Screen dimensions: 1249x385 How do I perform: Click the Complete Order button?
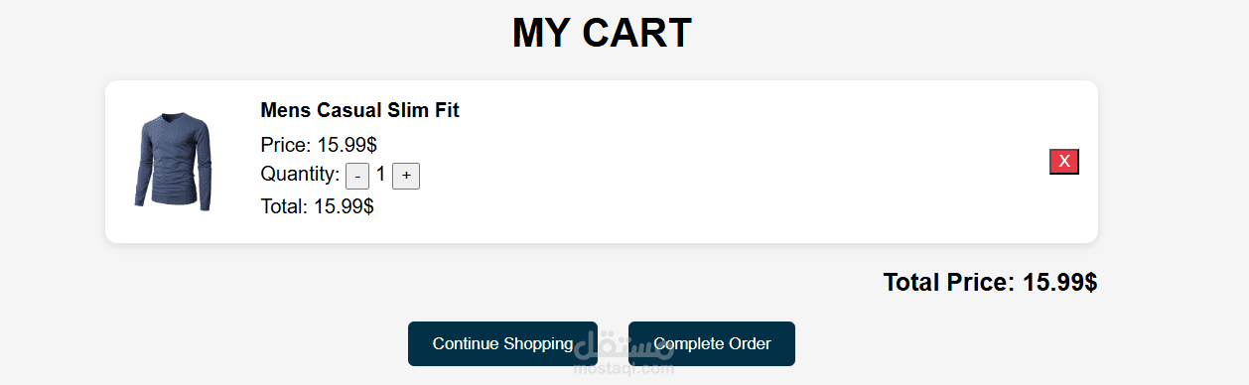[712, 343]
